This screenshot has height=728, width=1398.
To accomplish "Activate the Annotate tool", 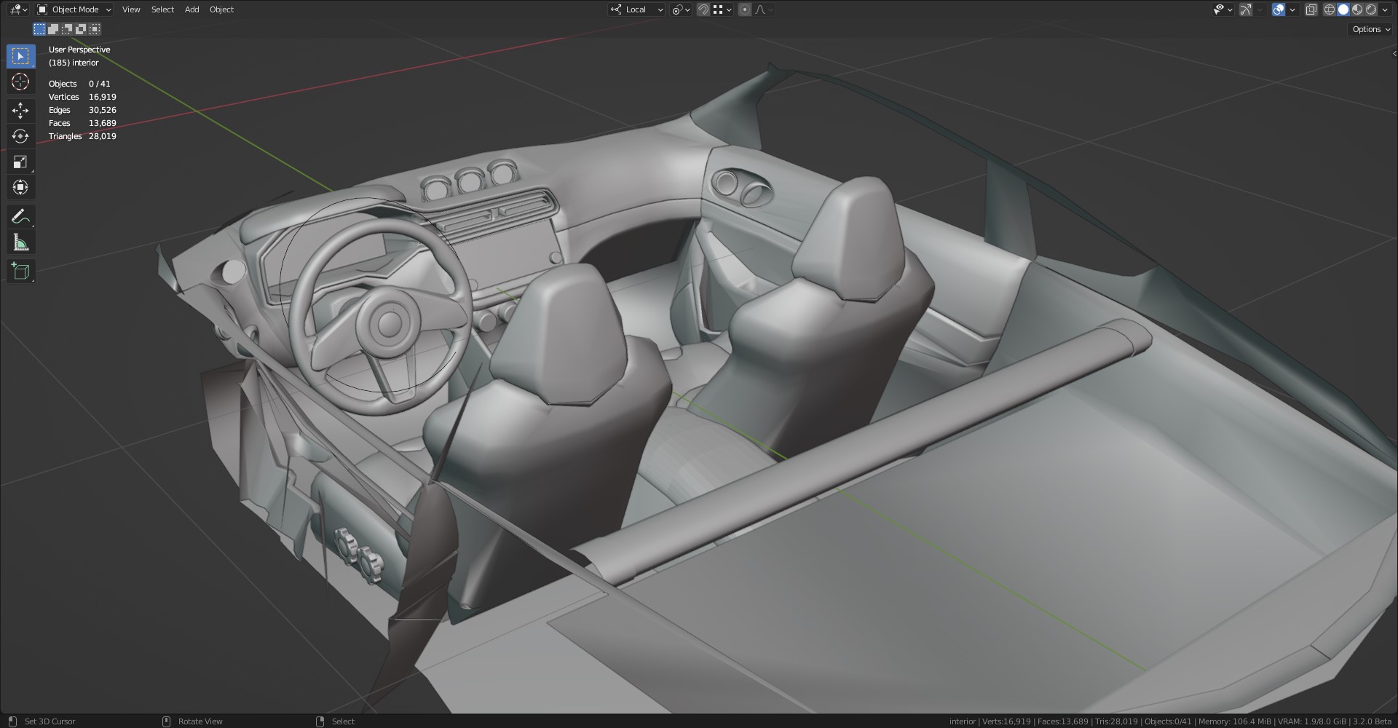I will (20, 216).
